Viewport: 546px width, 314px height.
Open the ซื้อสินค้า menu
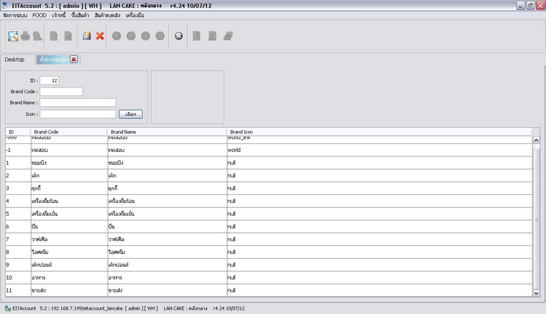(80, 15)
